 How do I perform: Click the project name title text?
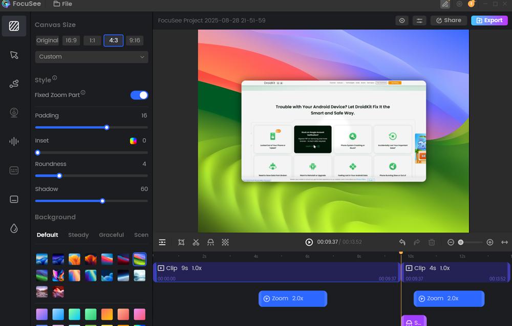(211, 20)
